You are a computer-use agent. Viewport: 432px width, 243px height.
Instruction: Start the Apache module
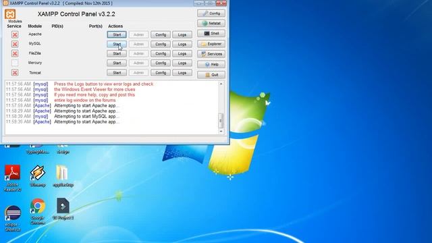[x=117, y=34]
